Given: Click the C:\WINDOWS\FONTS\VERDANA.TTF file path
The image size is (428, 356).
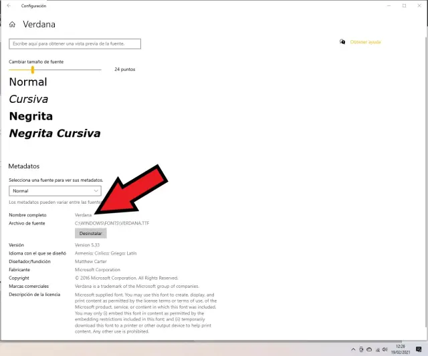Looking at the screenshot, I should 112,222.
